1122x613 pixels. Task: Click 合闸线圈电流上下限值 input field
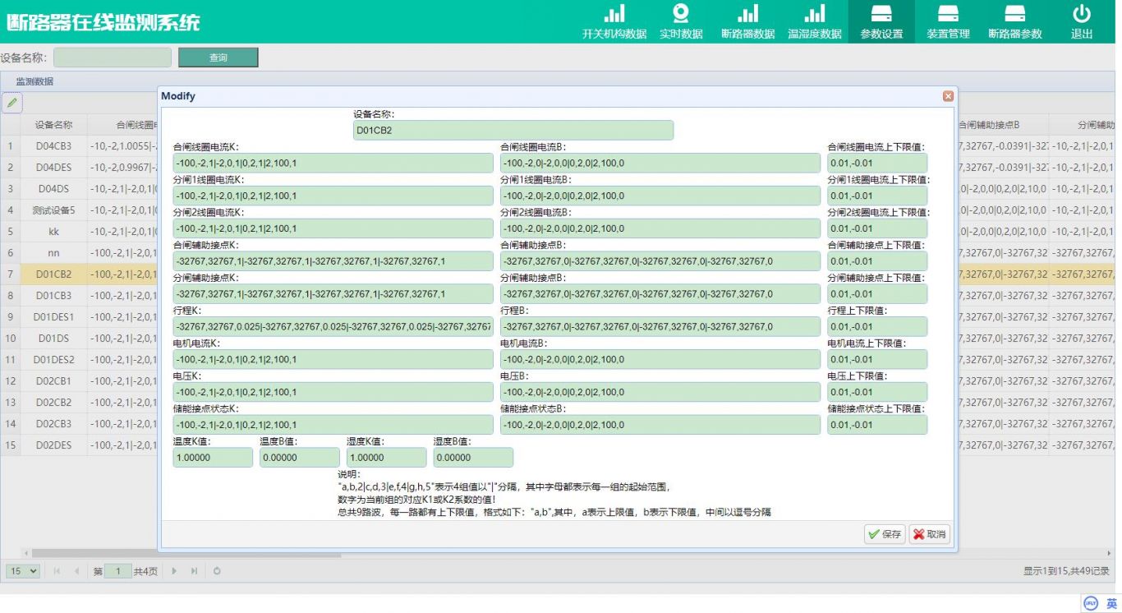[877, 163]
